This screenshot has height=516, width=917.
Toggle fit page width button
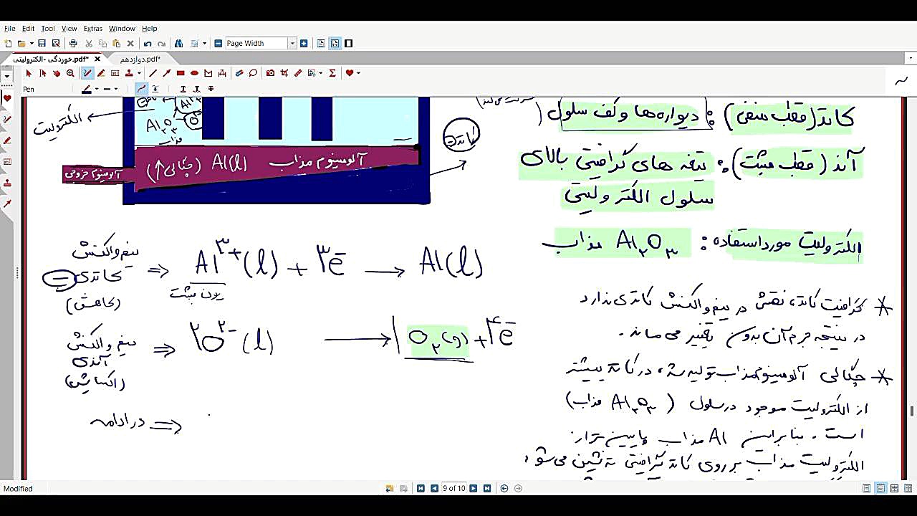coord(335,44)
